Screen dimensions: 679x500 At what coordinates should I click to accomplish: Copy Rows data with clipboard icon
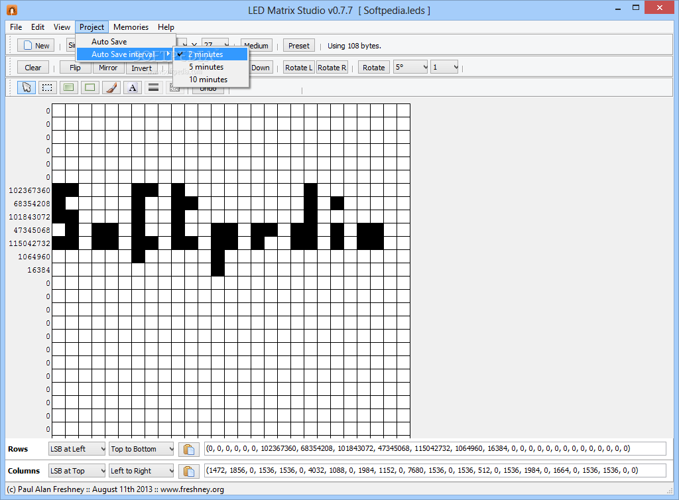(x=189, y=450)
